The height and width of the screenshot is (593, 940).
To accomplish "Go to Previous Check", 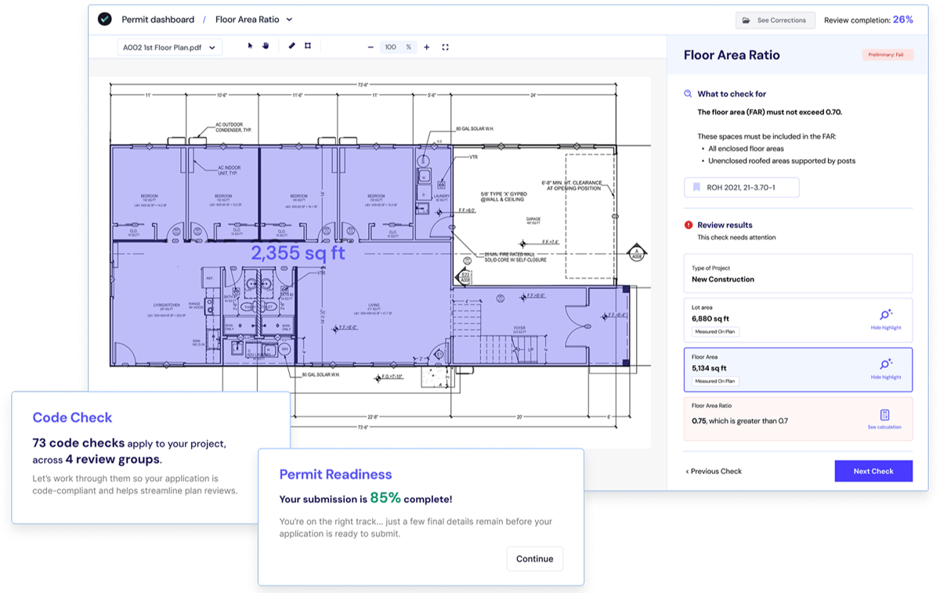I will pyautogui.click(x=714, y=472).
